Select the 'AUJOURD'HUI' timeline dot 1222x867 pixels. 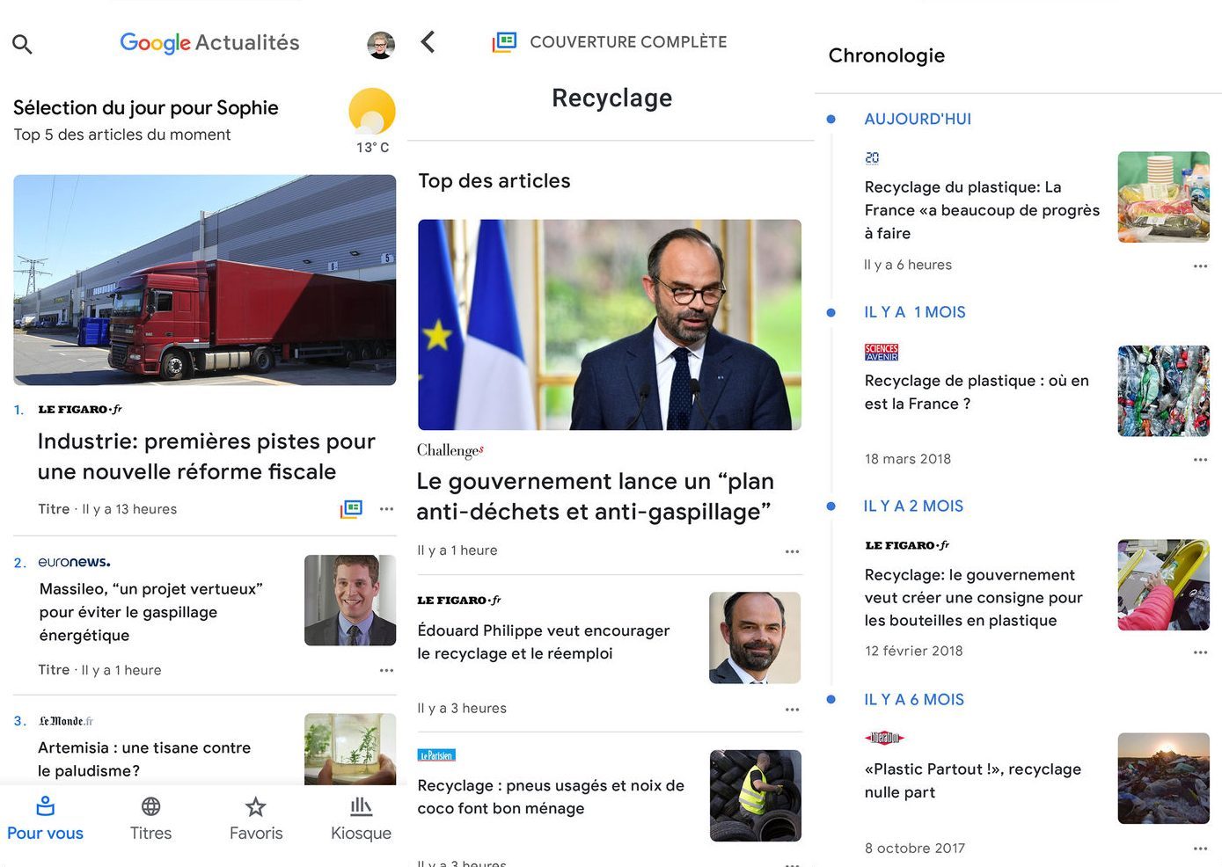pos(831,119)
